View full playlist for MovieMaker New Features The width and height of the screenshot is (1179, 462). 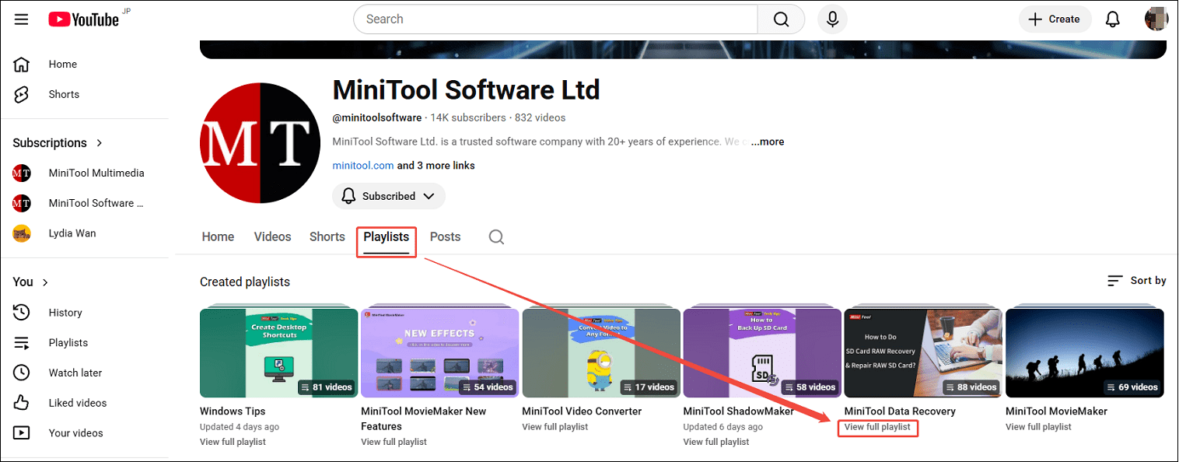pyautogui.click(x=394, y=442)
